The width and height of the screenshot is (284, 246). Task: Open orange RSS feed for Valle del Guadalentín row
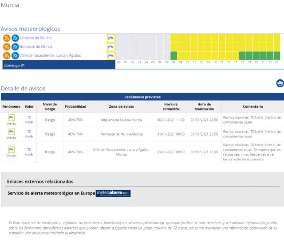(x=7, y=55)
